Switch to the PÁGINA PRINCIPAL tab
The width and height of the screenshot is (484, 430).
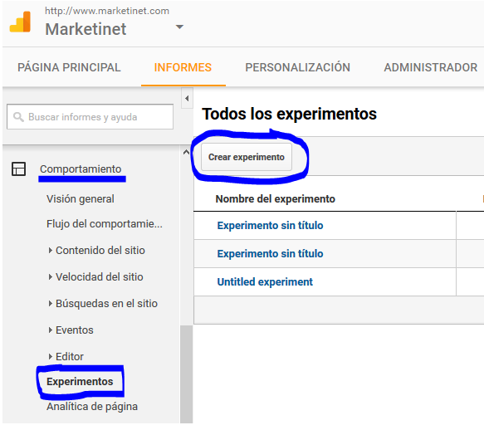69,67
